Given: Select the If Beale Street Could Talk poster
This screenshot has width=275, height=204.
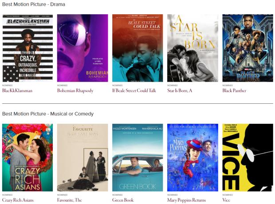Looking at the screenshot, I should (x=137, y=48).
